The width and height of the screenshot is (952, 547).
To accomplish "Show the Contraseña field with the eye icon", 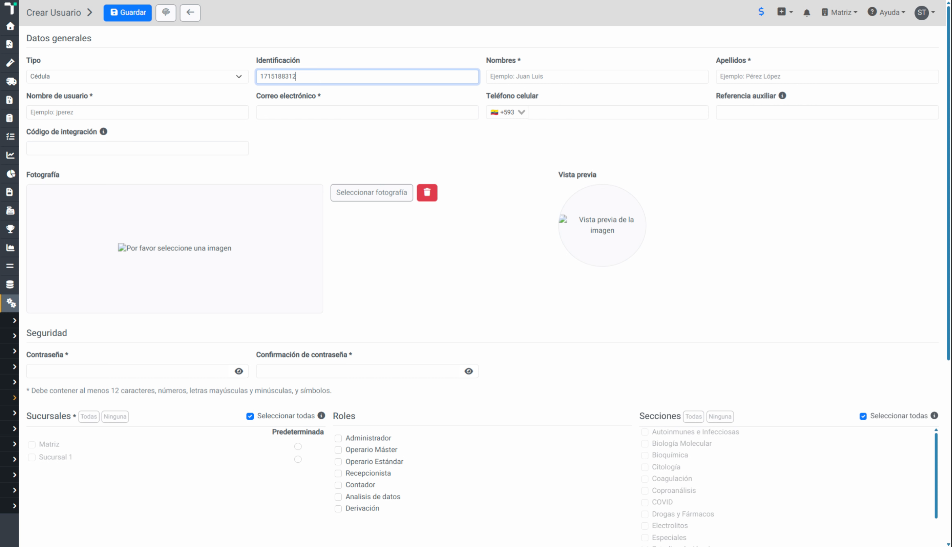I will 239,371.
